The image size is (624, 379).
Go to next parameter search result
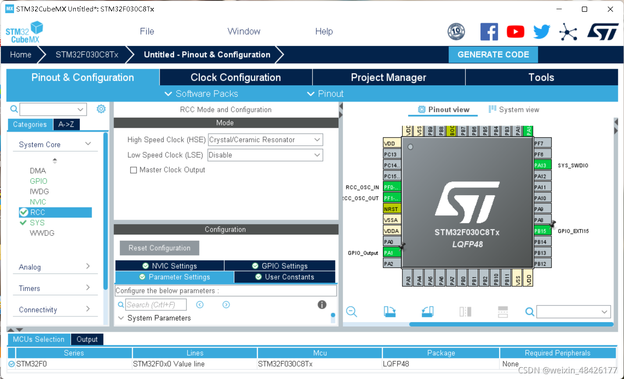pyautogui.click(x=226, y=305)
